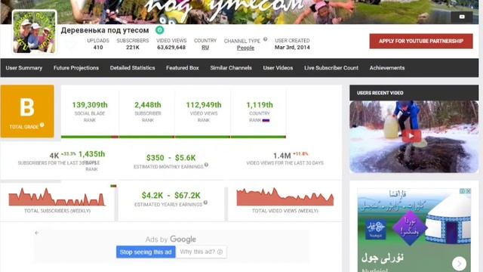Follow the RU country link
This screenshot has width=483, height=272.
click(x=205, y=47)
